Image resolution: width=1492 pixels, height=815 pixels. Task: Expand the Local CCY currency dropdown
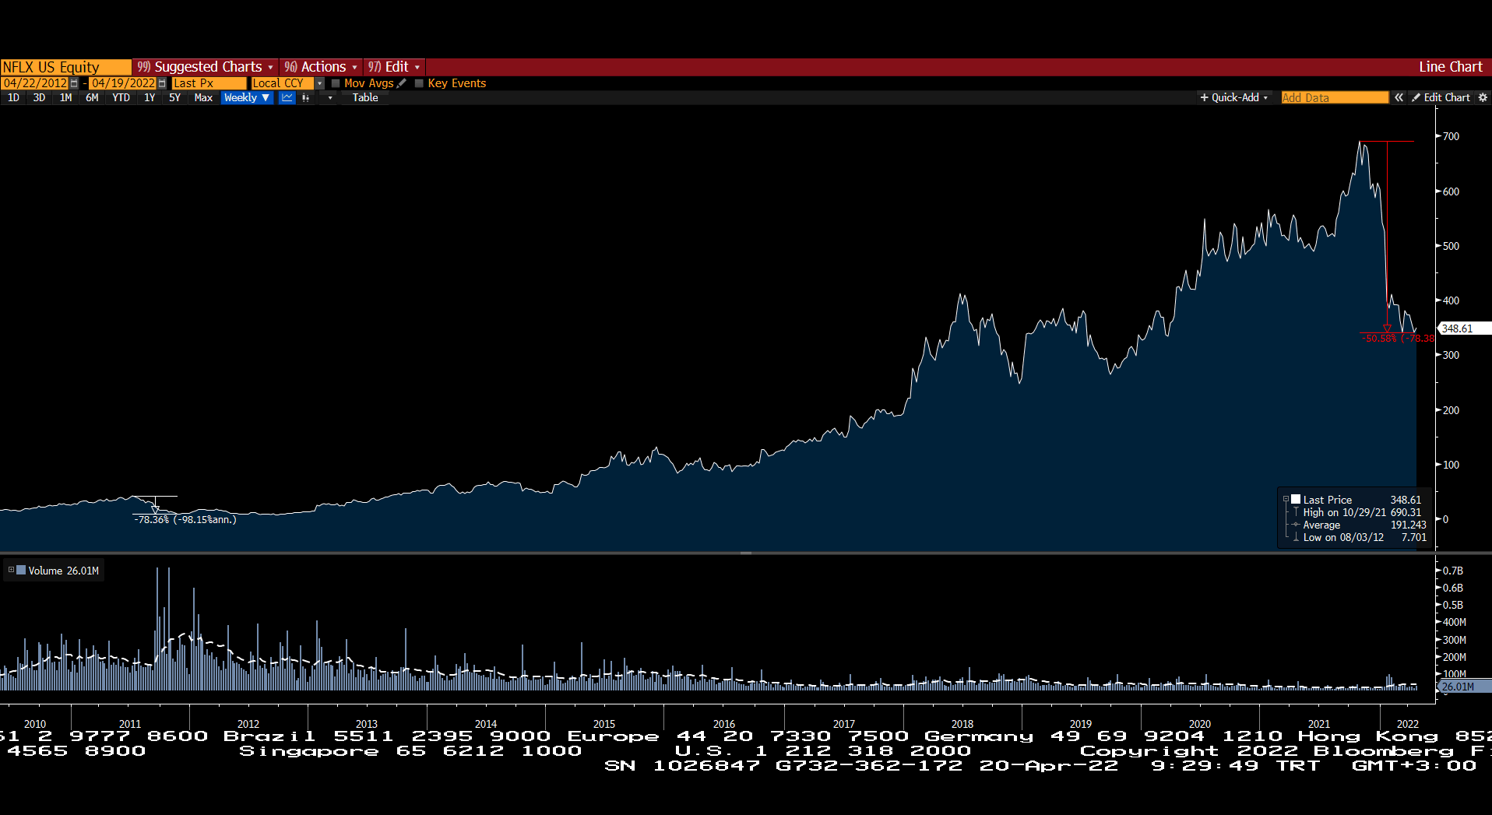click(x=319, y=83)
